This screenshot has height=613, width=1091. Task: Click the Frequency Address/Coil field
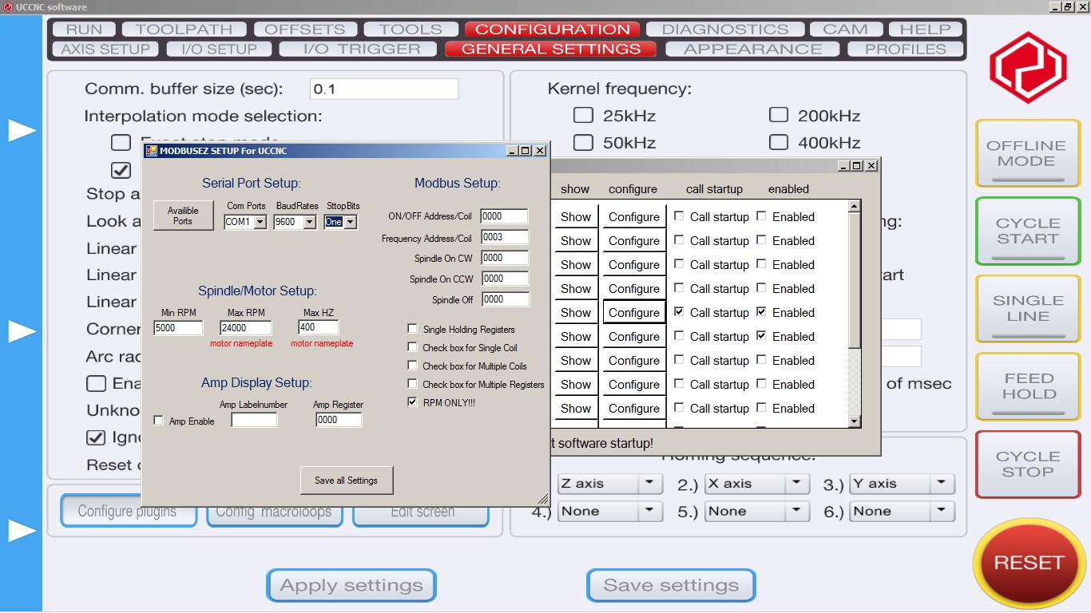505,237
